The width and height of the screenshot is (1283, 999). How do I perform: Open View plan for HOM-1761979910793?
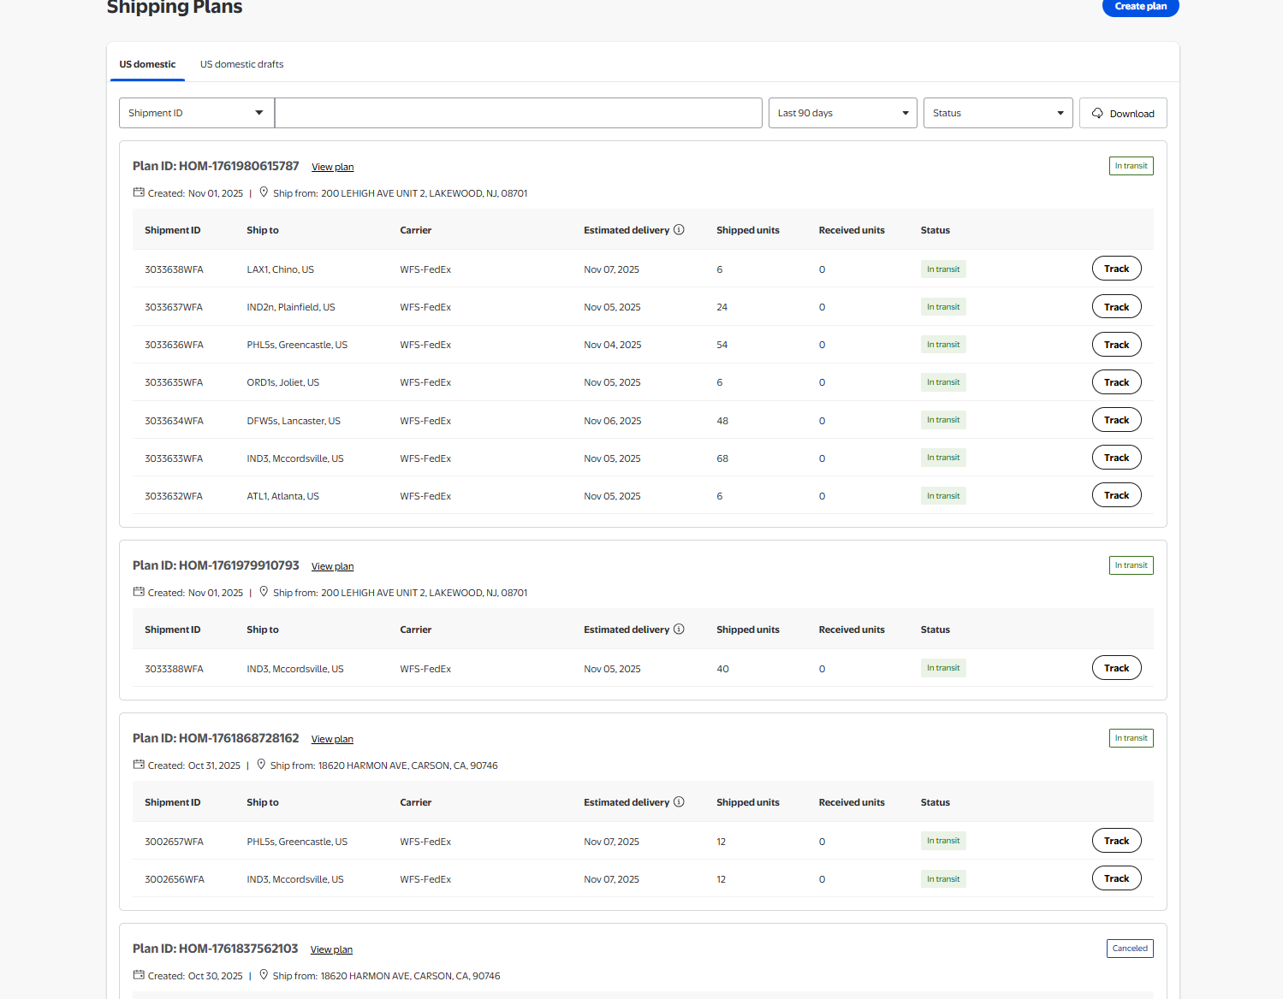pos(332,566)
